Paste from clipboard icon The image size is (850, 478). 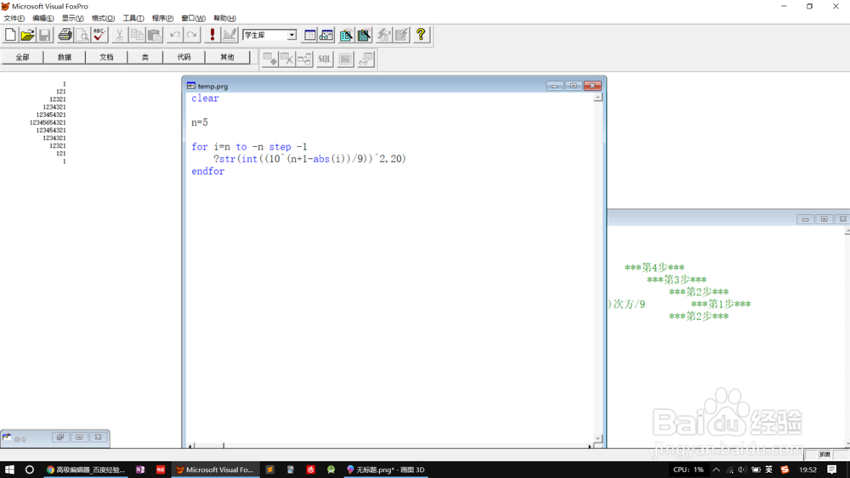click(154, 35)
